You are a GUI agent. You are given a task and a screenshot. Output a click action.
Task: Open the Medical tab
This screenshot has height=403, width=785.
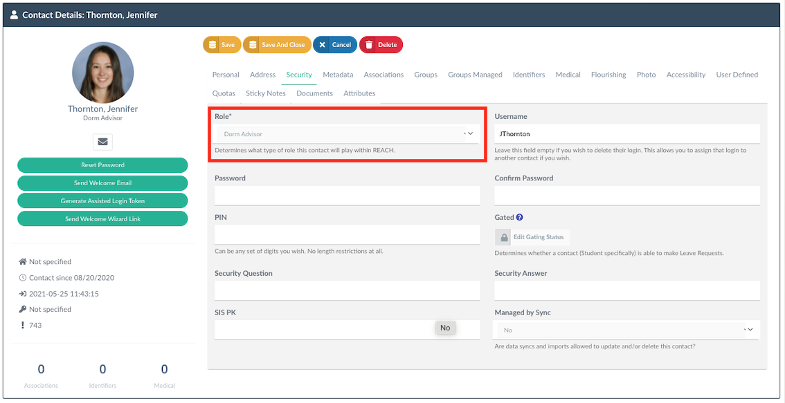[568, 75]
